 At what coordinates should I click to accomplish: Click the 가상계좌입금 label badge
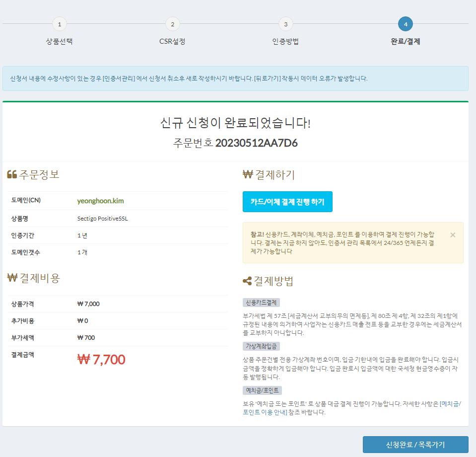[262, 346]
